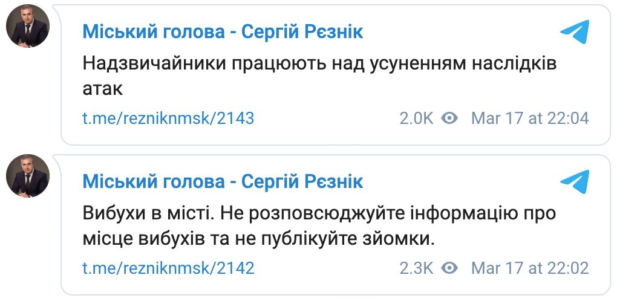Open the channel name heading in the second post
Image resolution: width=617 pixels, height=301 pixels.
pyautogui.click(x=223, y=181)
